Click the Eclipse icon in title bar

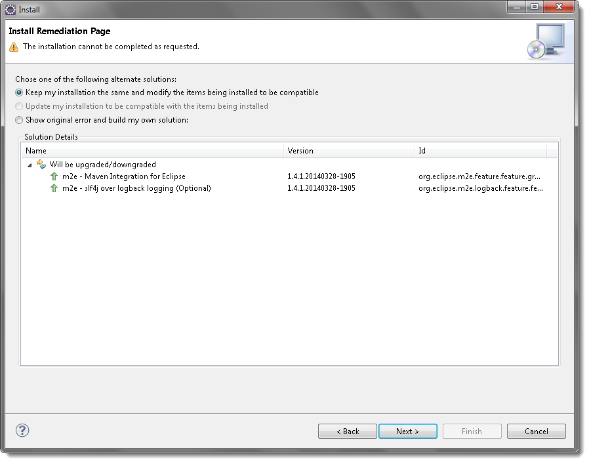[10, 10]
